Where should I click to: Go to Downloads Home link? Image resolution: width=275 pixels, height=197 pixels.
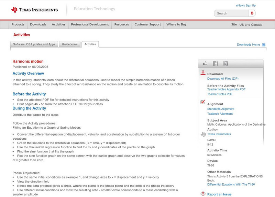click(248, 45)
